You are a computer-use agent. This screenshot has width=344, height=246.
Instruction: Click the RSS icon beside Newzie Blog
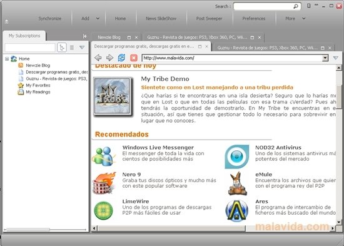[21, 65]
